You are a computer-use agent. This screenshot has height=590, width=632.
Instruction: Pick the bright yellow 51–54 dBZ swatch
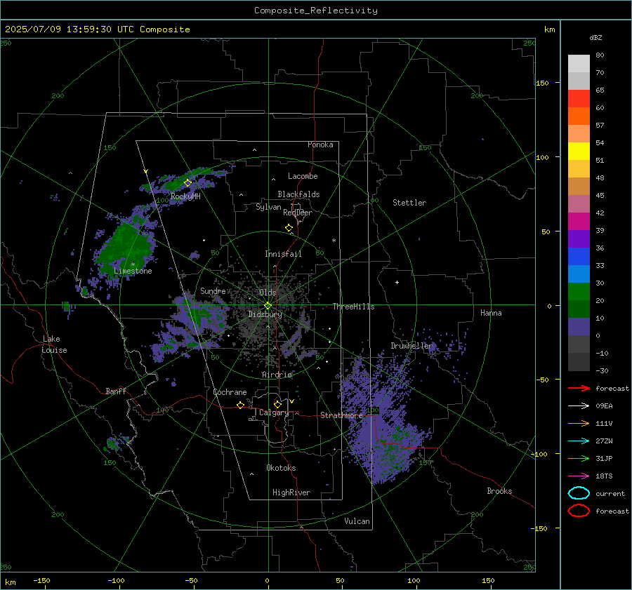tap(579, 152)
